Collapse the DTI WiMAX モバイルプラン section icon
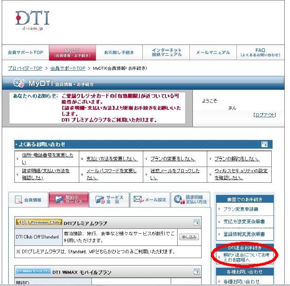This screenshot has height=286, width=290. point(197,272)
